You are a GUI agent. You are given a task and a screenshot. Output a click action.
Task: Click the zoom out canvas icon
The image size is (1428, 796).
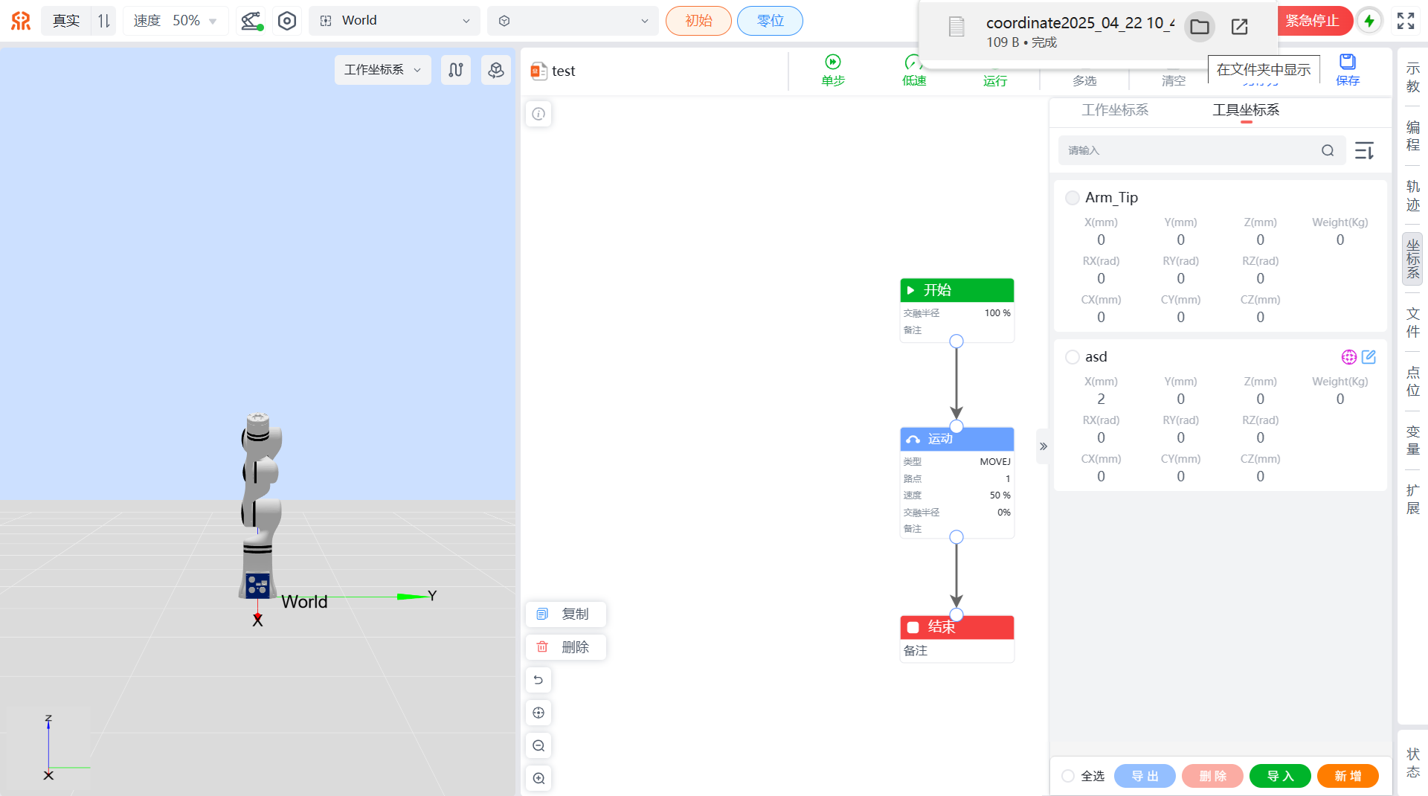pyautogui.click(x=538, y=745)
